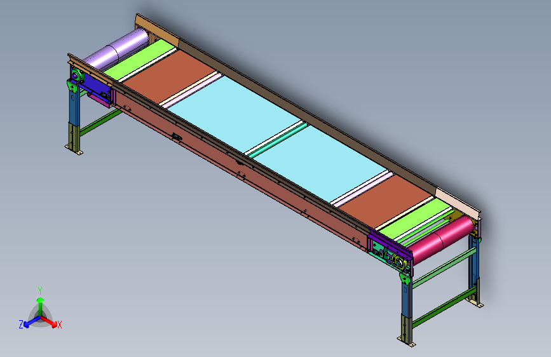The image size is (551, 357).
Task: Select the lavender purple end roller
Action: coord(118,49)
